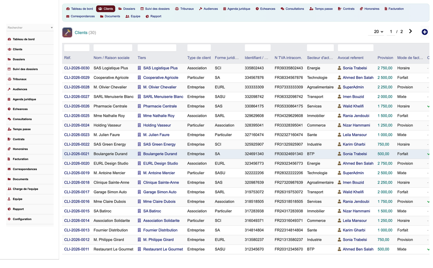The image size is (433, 268).
Task: Open Consultations in top menu
Action: (292, 9)
